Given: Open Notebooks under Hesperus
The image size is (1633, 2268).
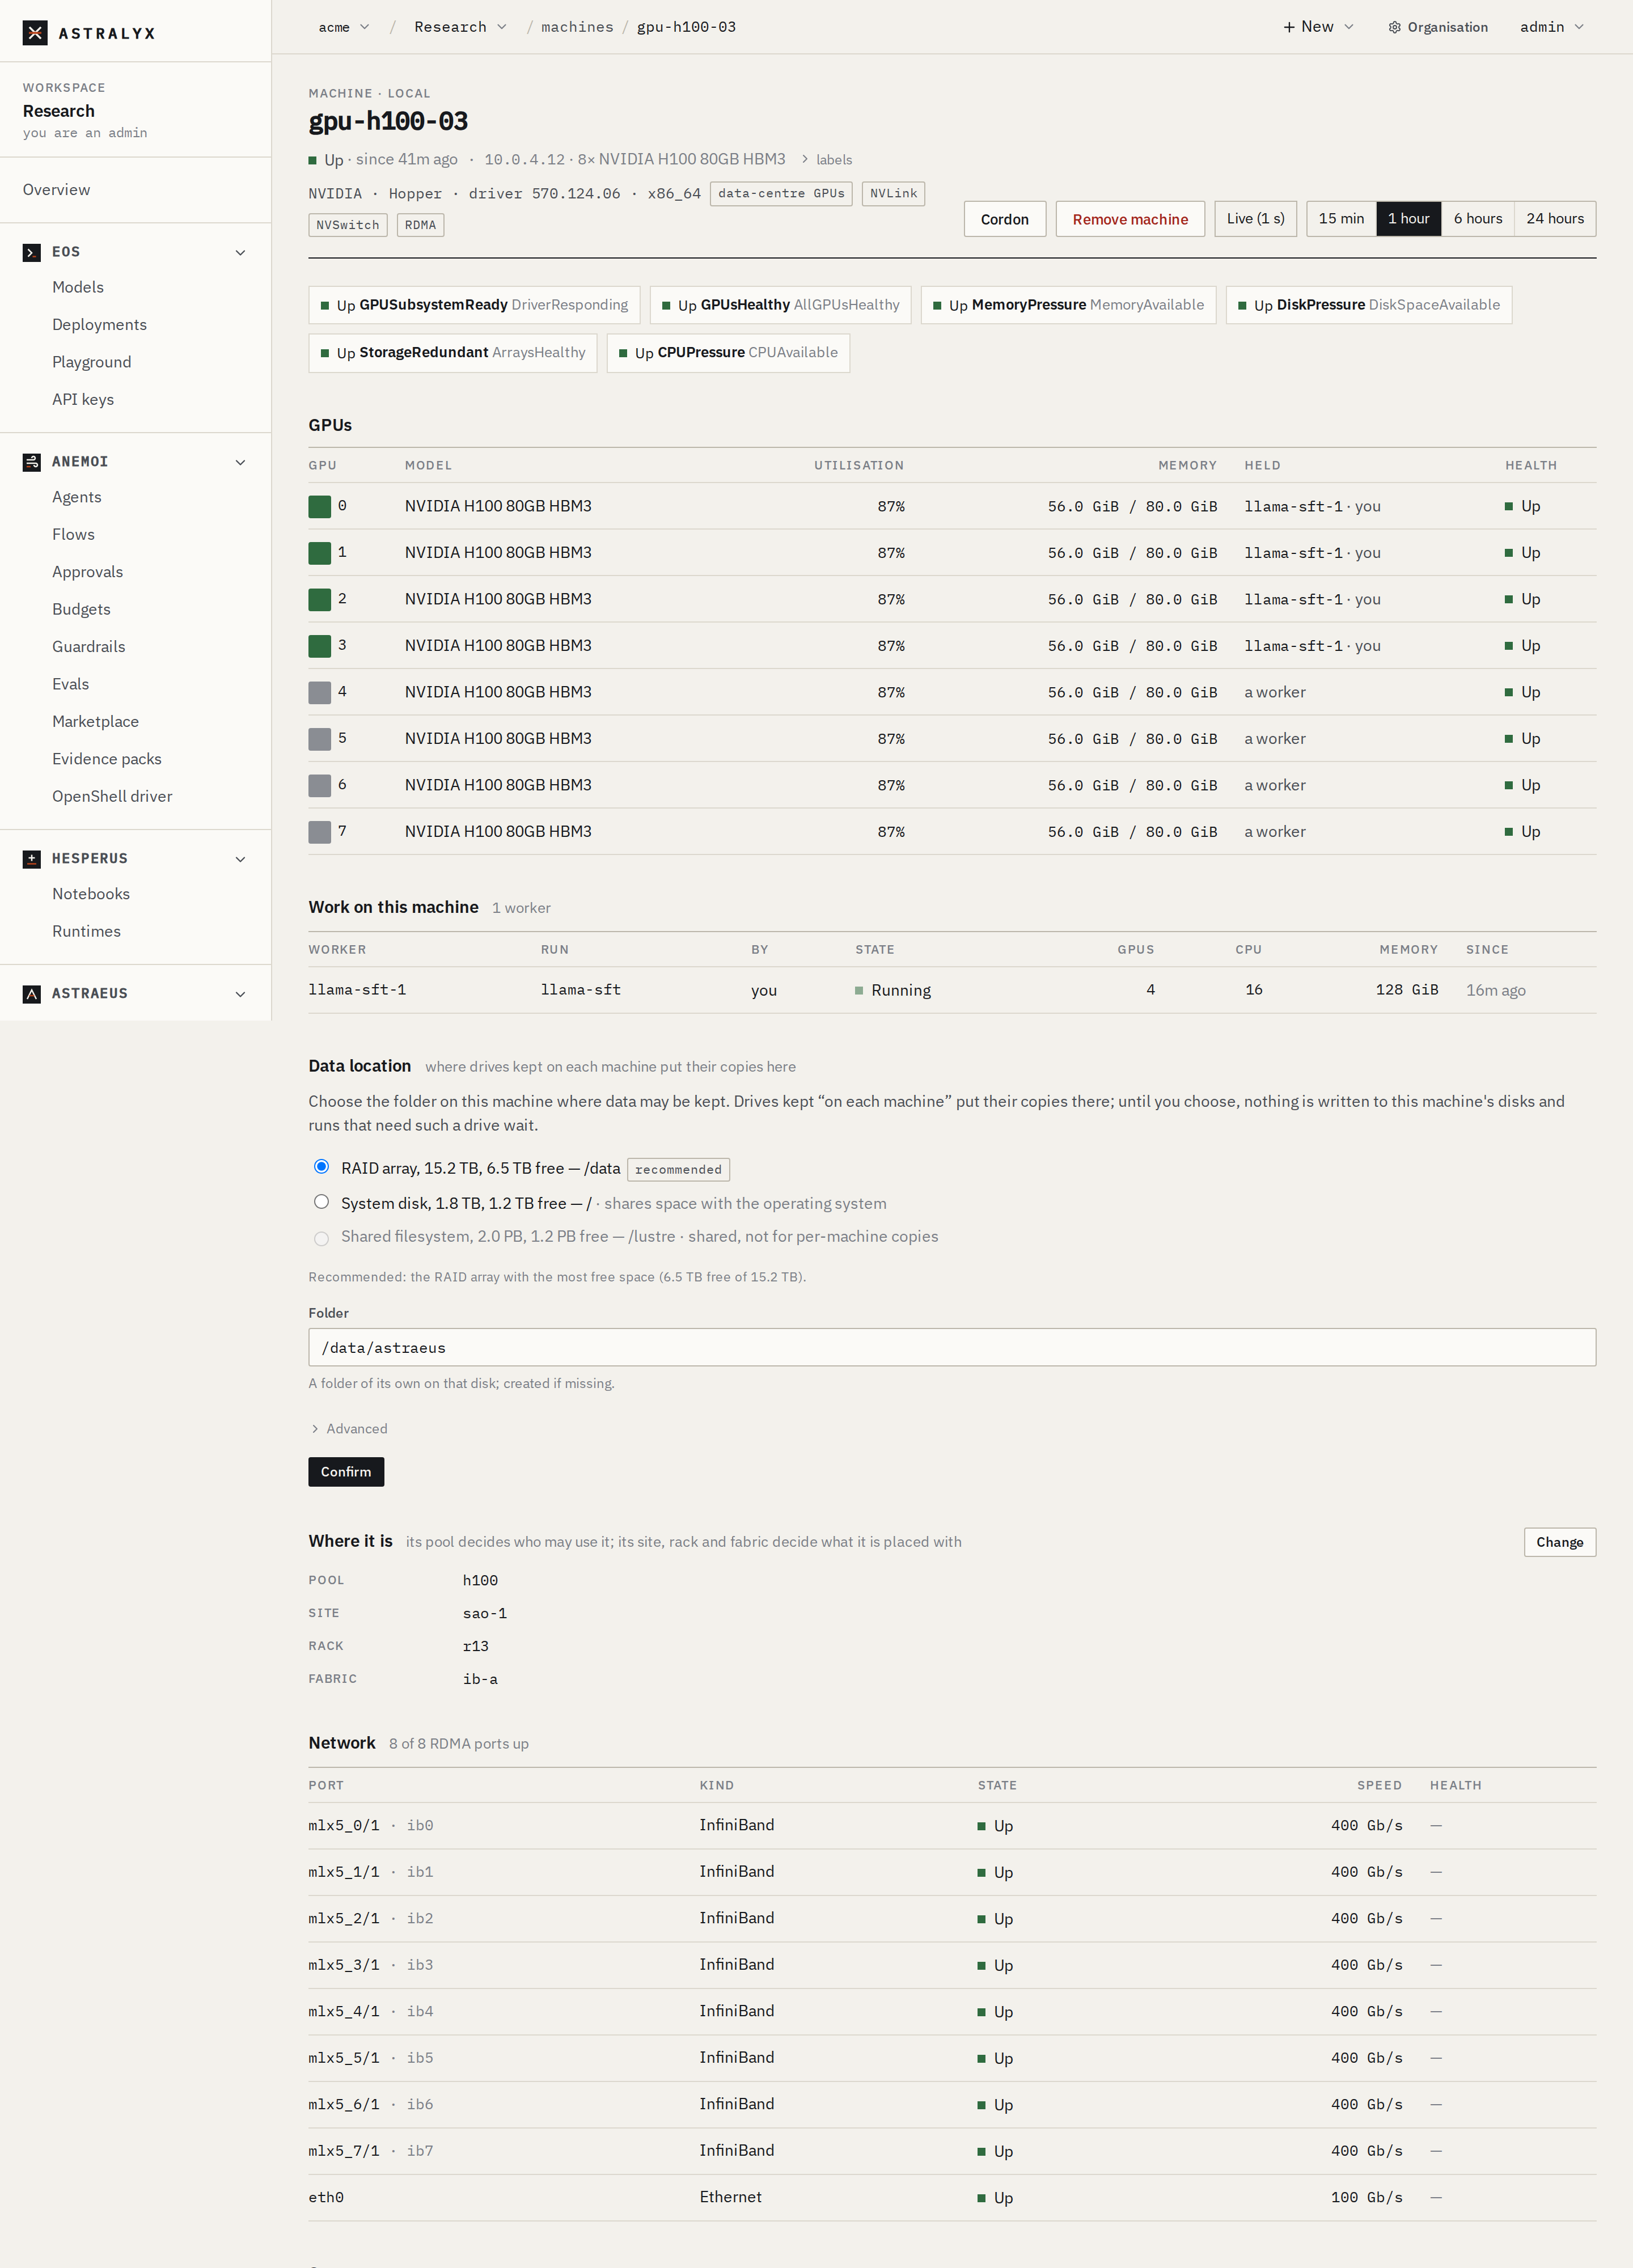Looking at the screenshot, I should [91, 894].
